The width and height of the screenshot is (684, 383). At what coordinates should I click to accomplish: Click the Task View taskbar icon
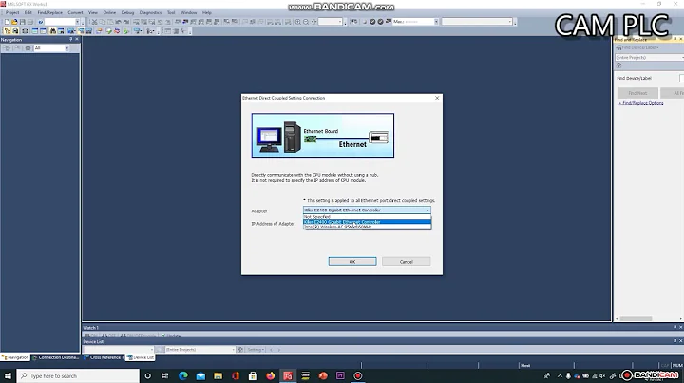click(165, 375)
